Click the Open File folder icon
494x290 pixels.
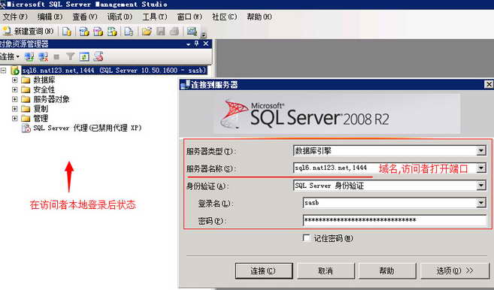(x=147, y=32)
